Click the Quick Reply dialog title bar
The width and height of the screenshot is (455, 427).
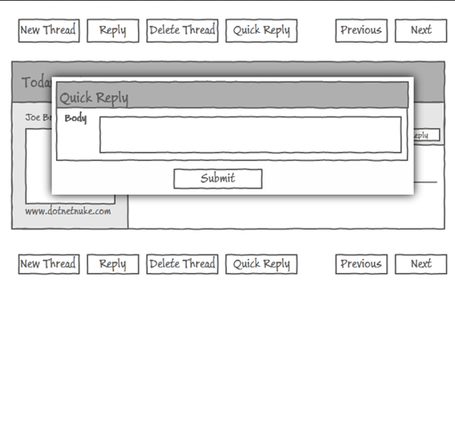tap(232, 95)
